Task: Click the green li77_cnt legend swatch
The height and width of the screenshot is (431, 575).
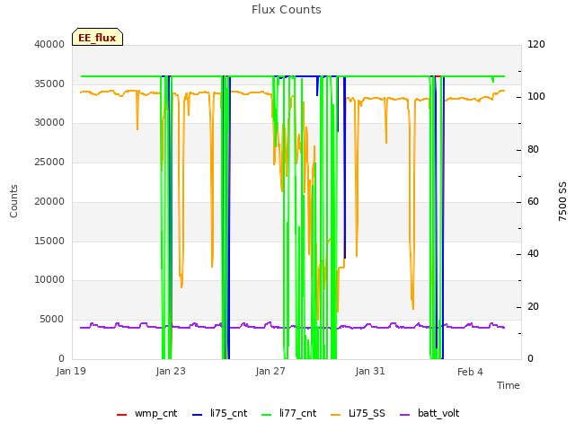Action: 266,415
